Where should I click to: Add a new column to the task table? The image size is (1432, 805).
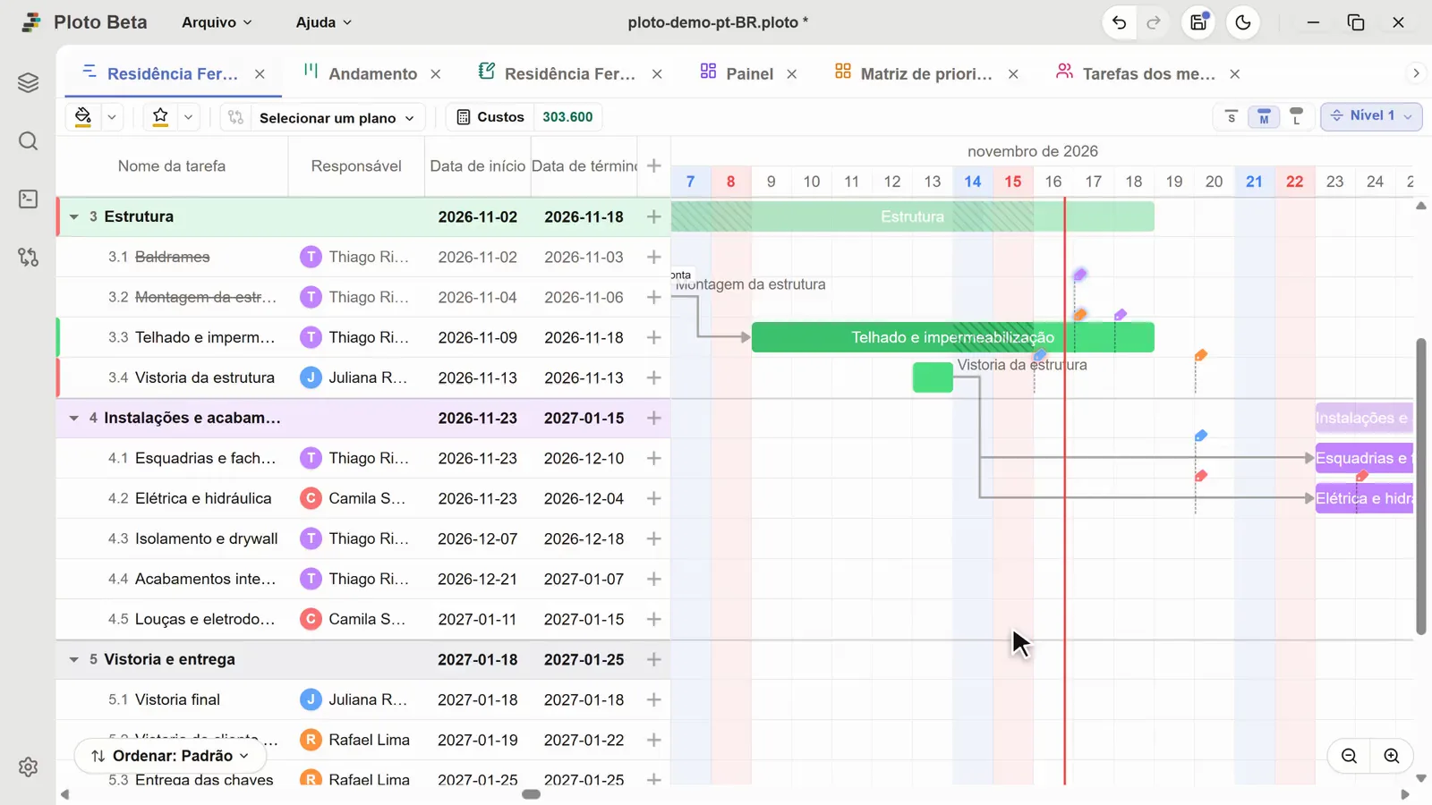coord(654,165)
